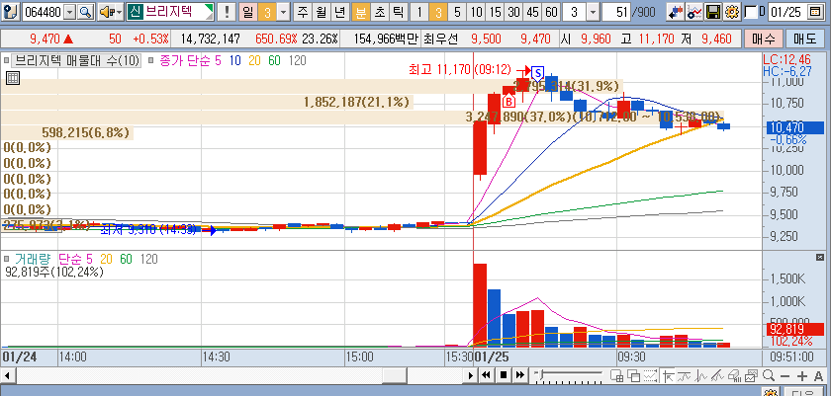Click the 매도 sell button
Screen dimensions: 831x396
[804, 39]
